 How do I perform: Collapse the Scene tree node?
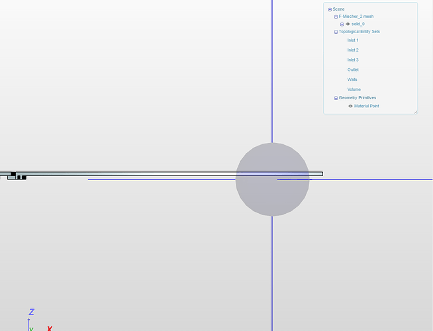[x=330, y=10]
